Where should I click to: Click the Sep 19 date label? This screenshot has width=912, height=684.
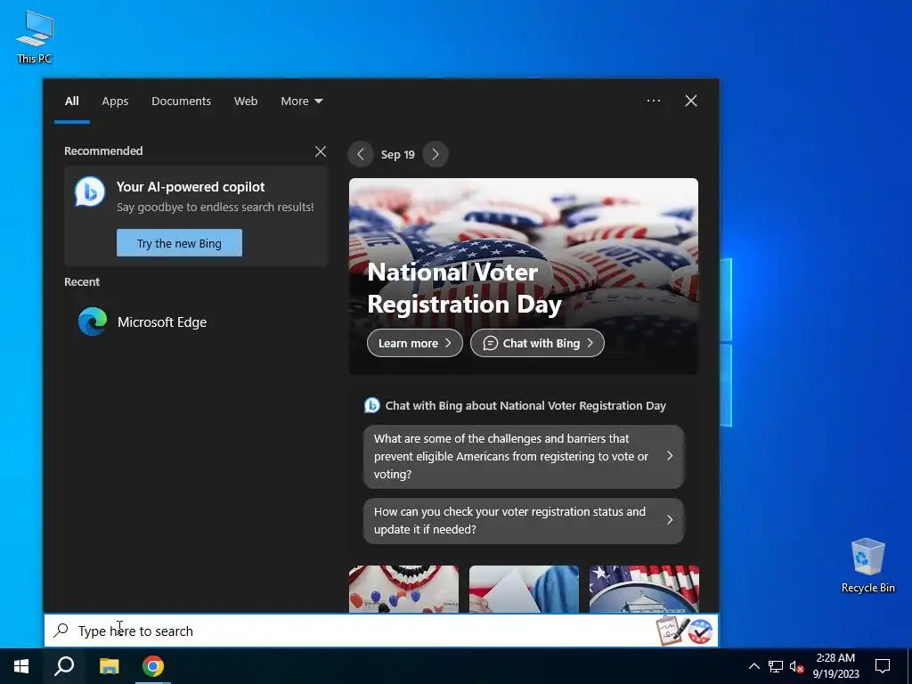click(x=398, y=155)
